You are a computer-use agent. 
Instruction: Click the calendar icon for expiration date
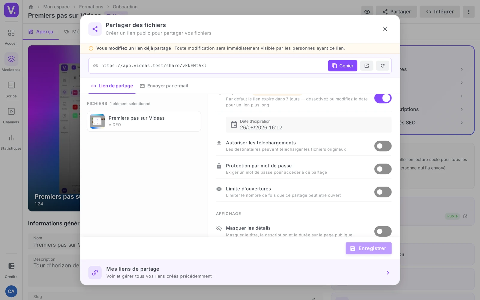coord(234,124)
